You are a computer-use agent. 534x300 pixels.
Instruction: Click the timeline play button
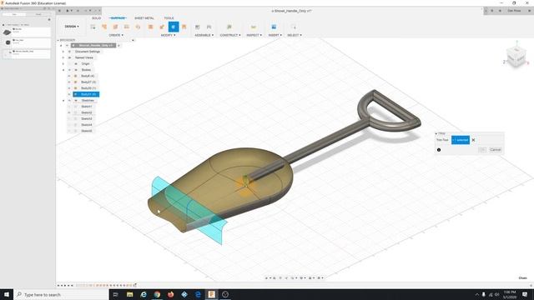65,285
